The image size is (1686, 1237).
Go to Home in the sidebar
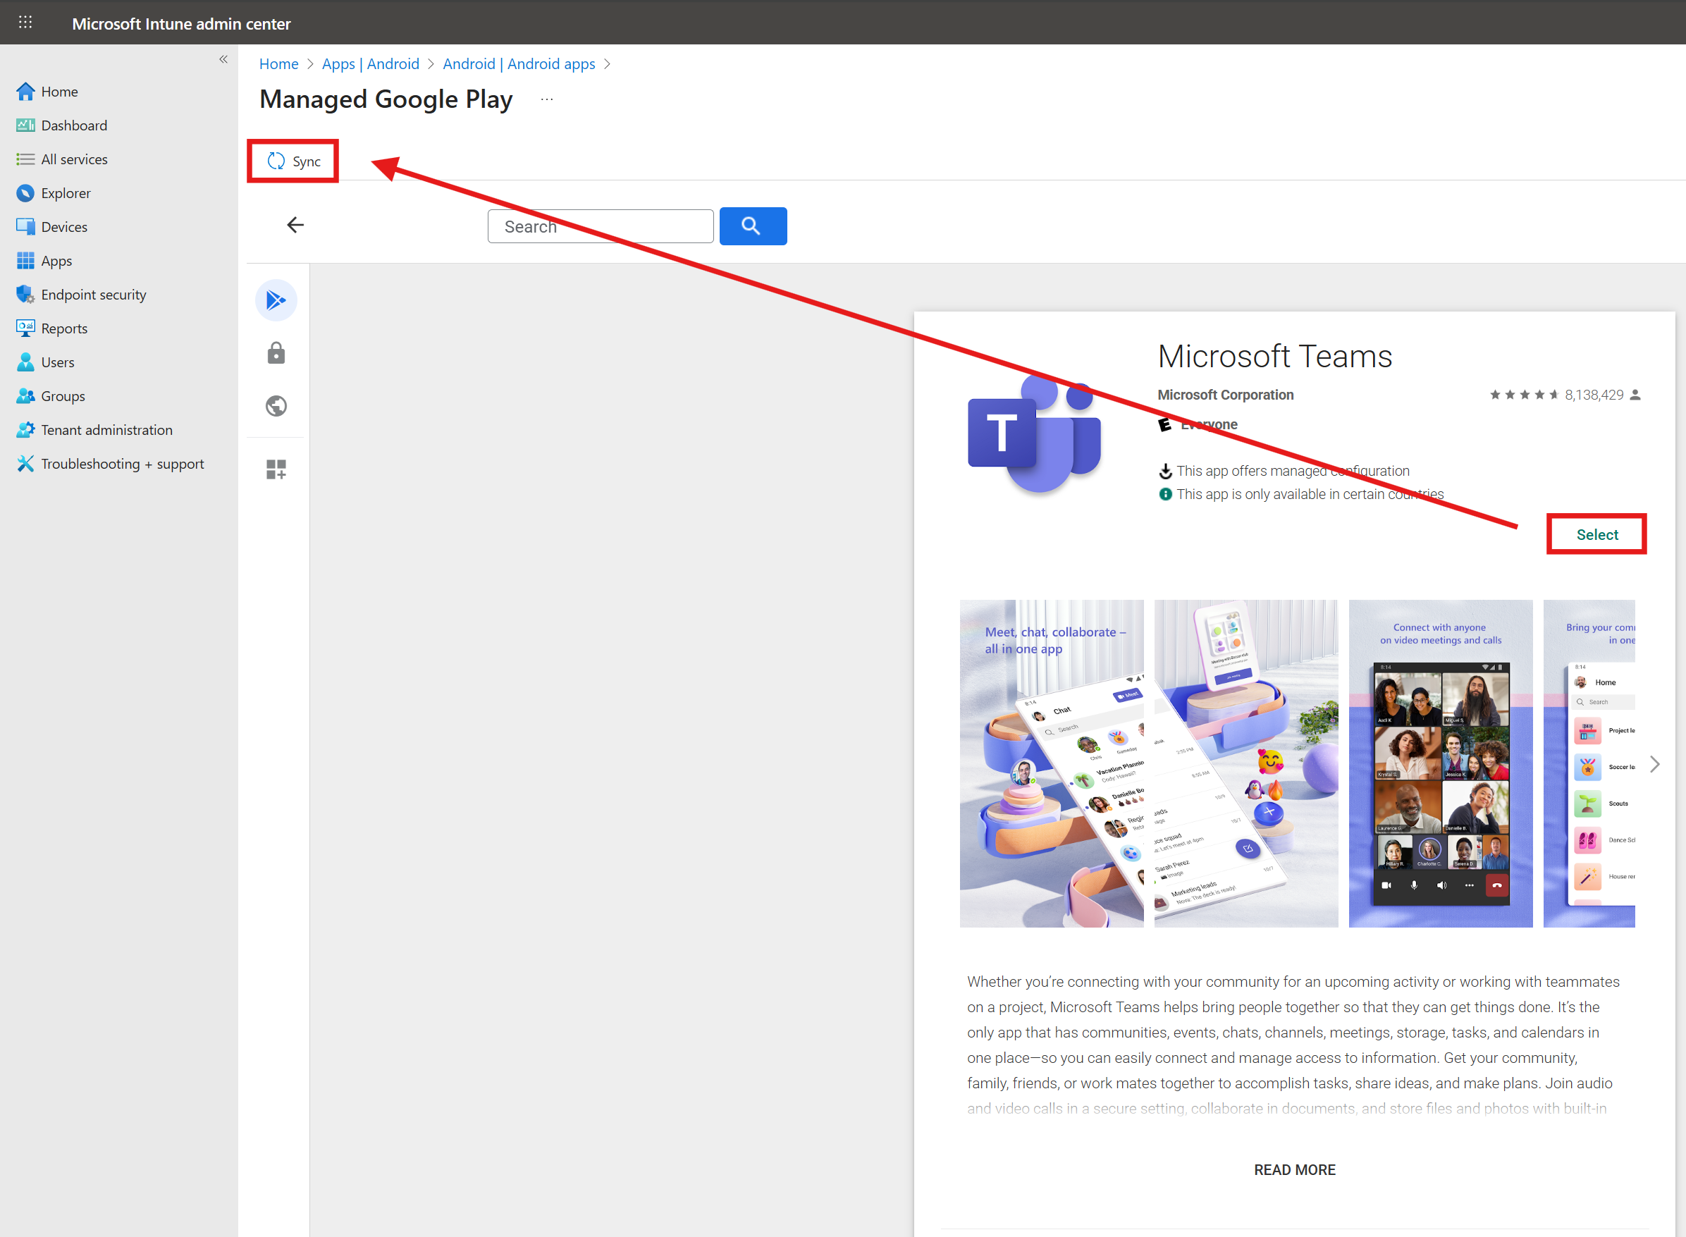[59, 92]
